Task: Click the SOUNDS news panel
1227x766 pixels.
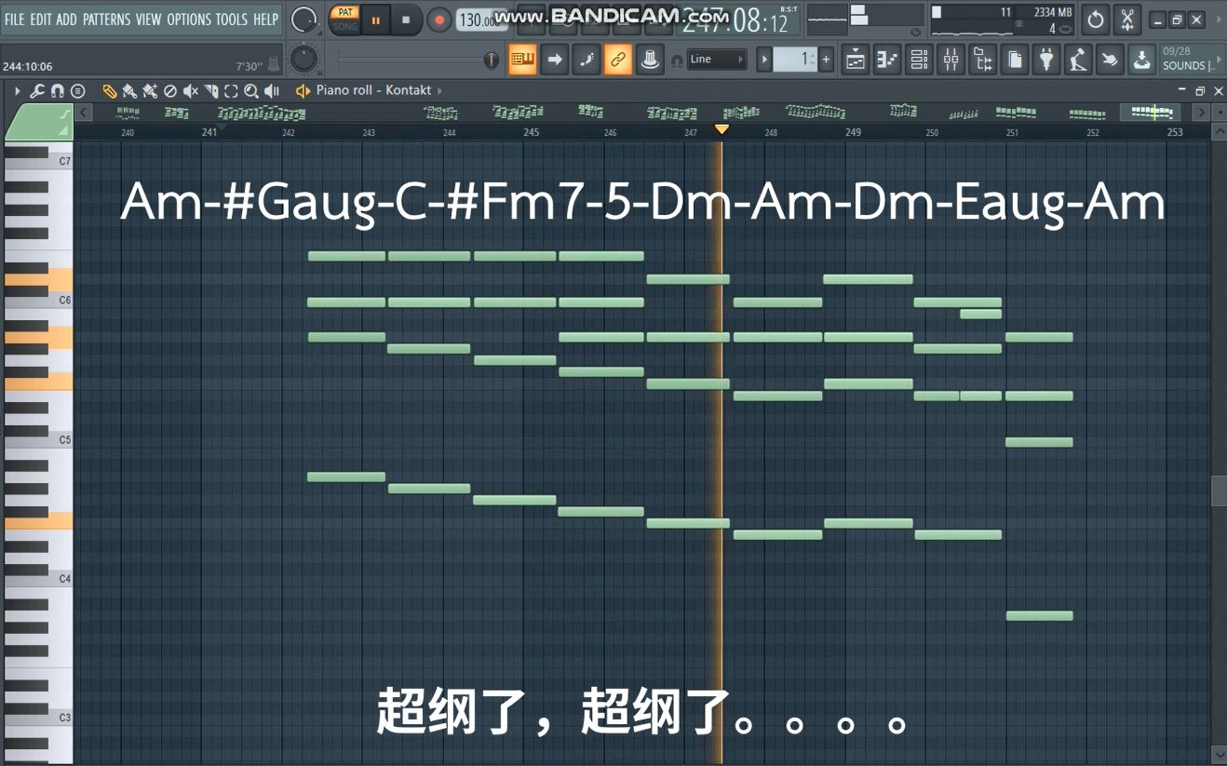Action: coord(1192,60)
